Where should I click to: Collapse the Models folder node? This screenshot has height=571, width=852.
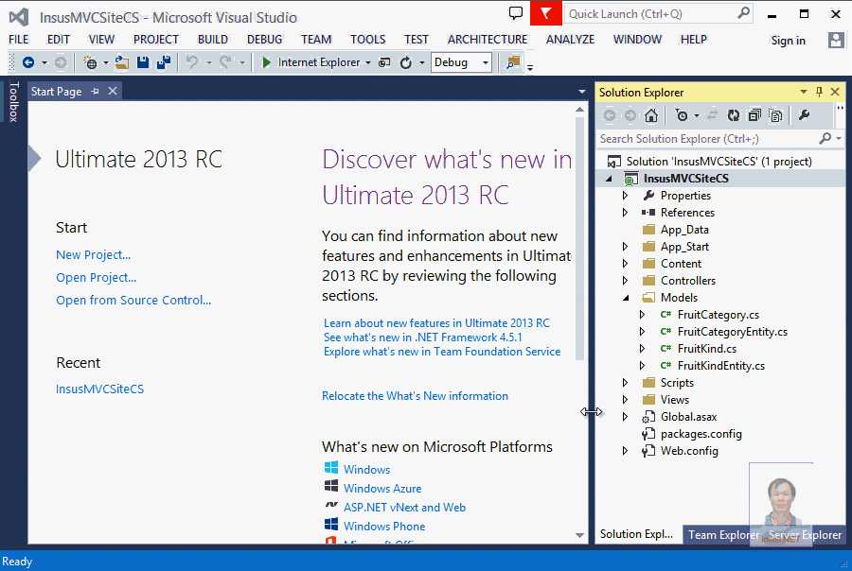(x=625, y=298)
